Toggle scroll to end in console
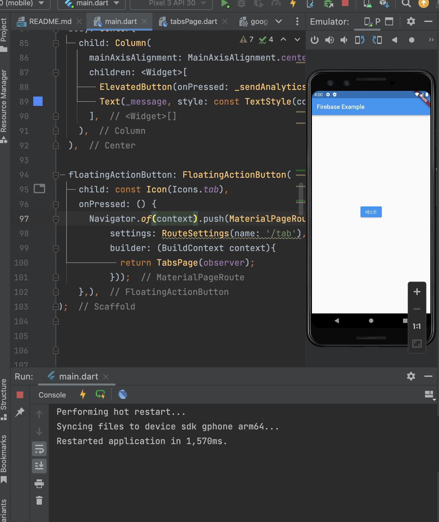The image size is (439, 522). [39, 466]
